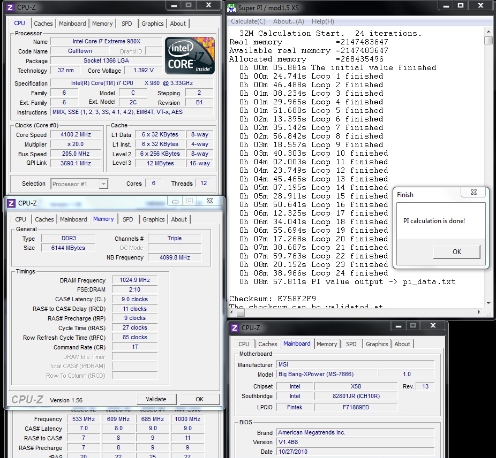Screen dimensions: 496x458
Task: Click the core speed value '4100.2 MHz'
Action: pyautogui.click(x=76, y=135)
